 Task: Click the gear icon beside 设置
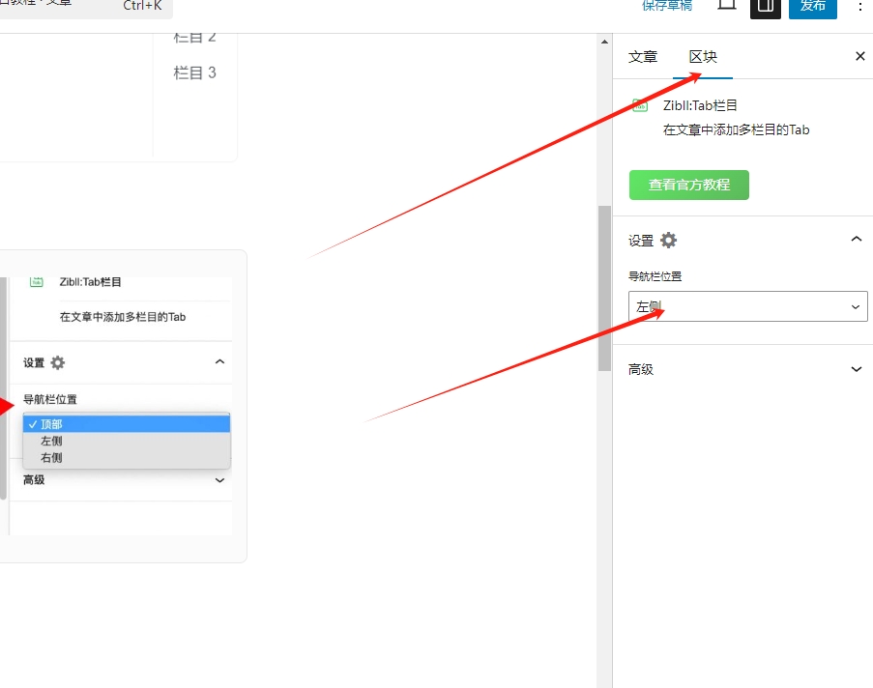tap(669, 241)
